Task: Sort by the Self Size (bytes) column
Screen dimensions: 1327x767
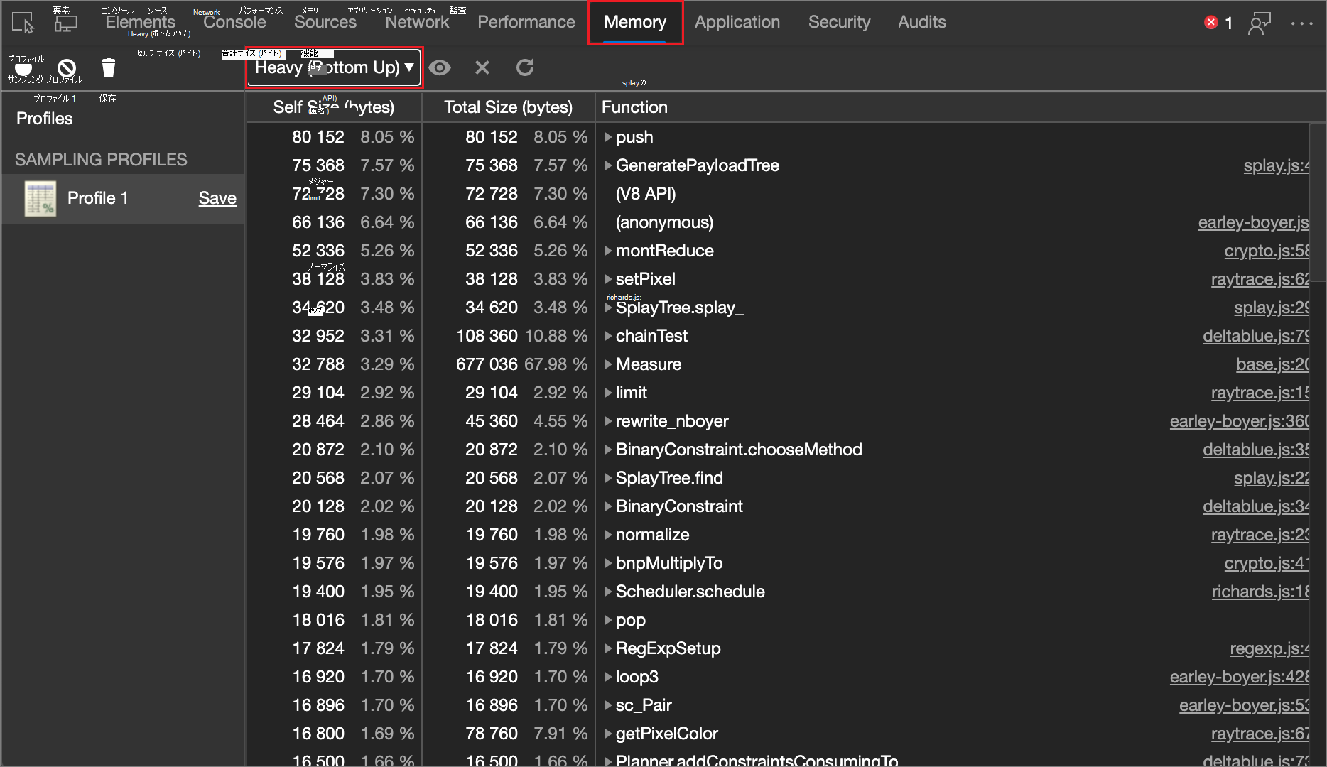Action: click(334, 107)
